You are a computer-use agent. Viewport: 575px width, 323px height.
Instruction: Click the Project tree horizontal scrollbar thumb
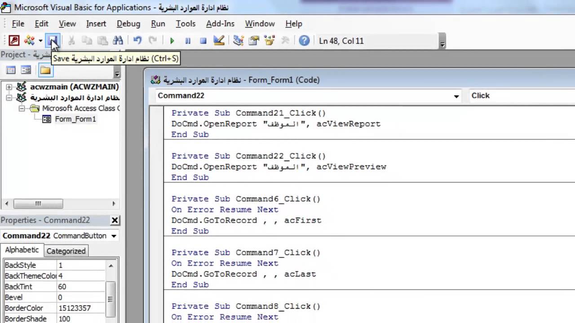38,204
